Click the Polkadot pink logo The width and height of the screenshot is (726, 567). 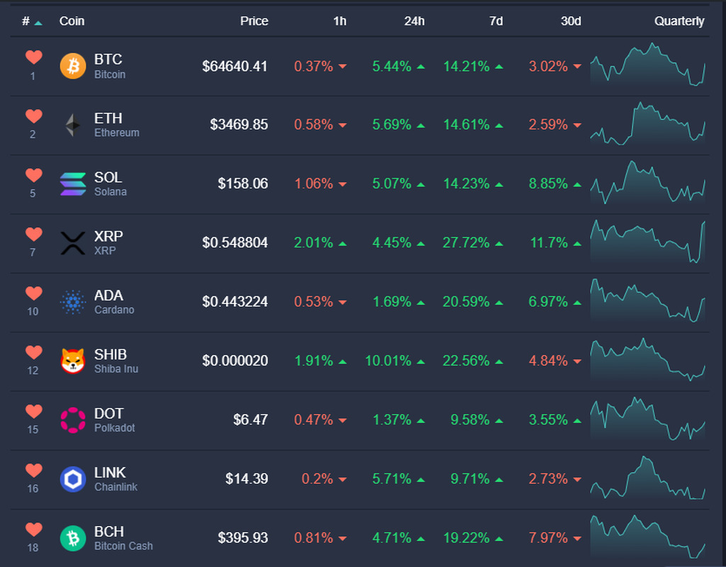coord(72,420)
